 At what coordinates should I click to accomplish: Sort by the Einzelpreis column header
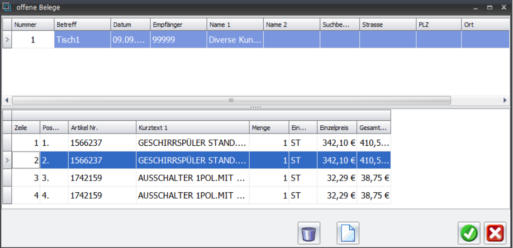click(x=337, y=128)
